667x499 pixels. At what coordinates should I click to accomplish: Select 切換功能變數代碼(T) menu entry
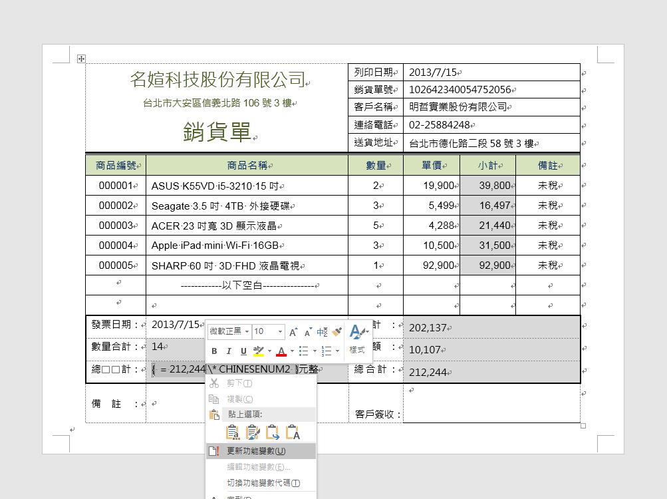(x=261, y=483)
